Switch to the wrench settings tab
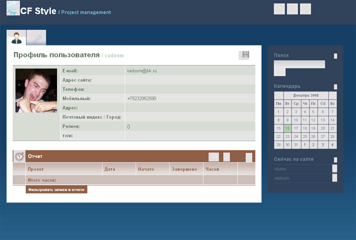 (x=36, y=37)
